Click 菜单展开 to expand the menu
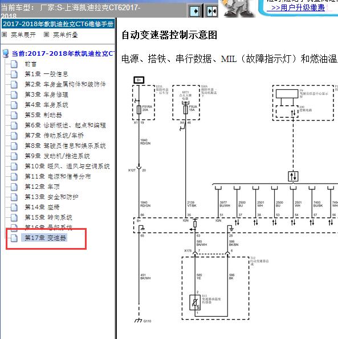This screenshot has width=338, height=339. click(23, 35)
